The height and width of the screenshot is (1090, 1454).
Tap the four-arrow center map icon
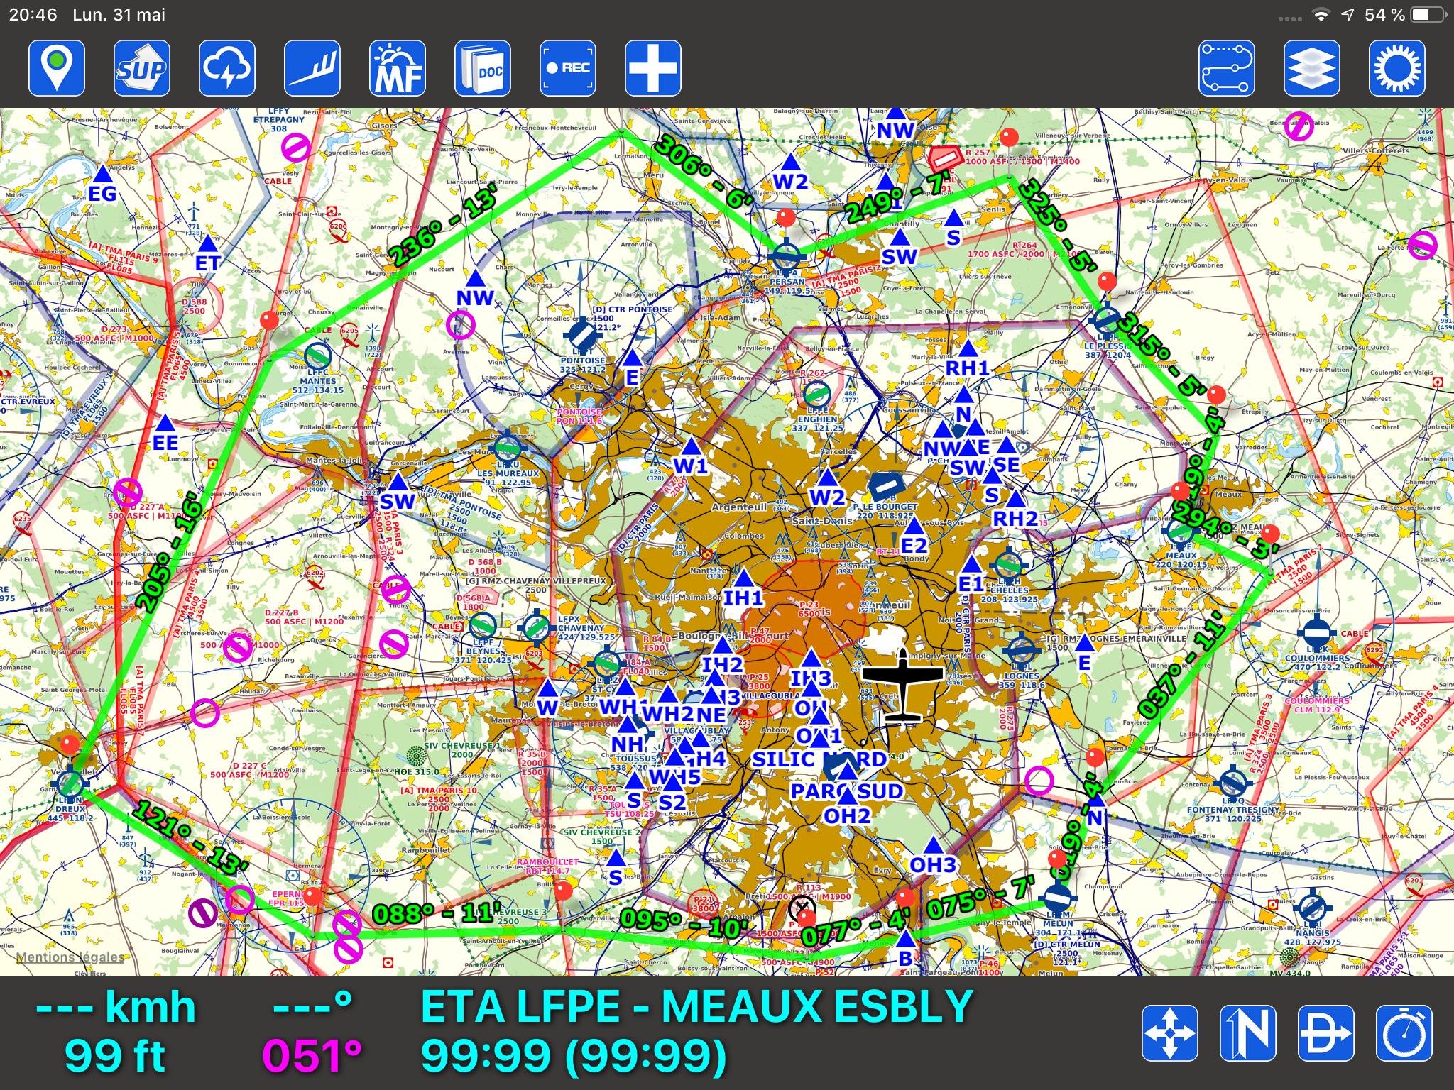click(x=1169, y=1033)
